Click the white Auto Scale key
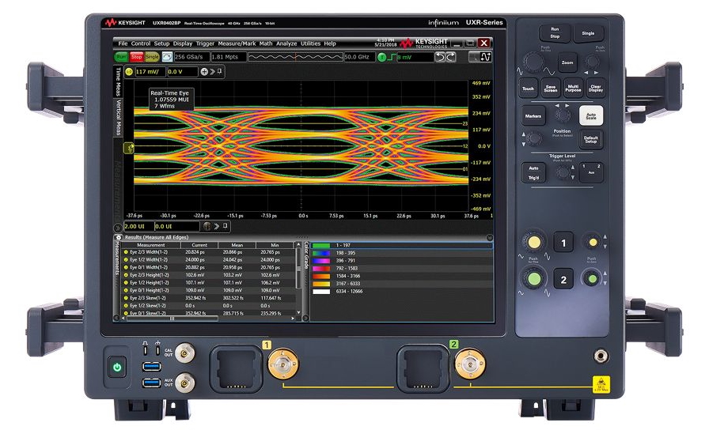This screenshot has width=709, height=430. 591,115
